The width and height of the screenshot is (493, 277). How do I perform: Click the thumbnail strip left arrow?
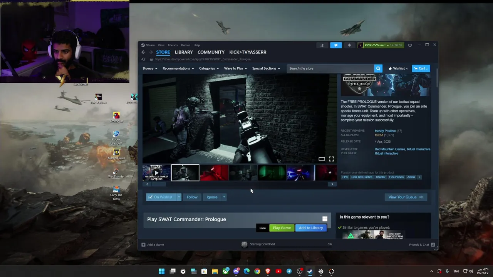(x=147, y=184)
